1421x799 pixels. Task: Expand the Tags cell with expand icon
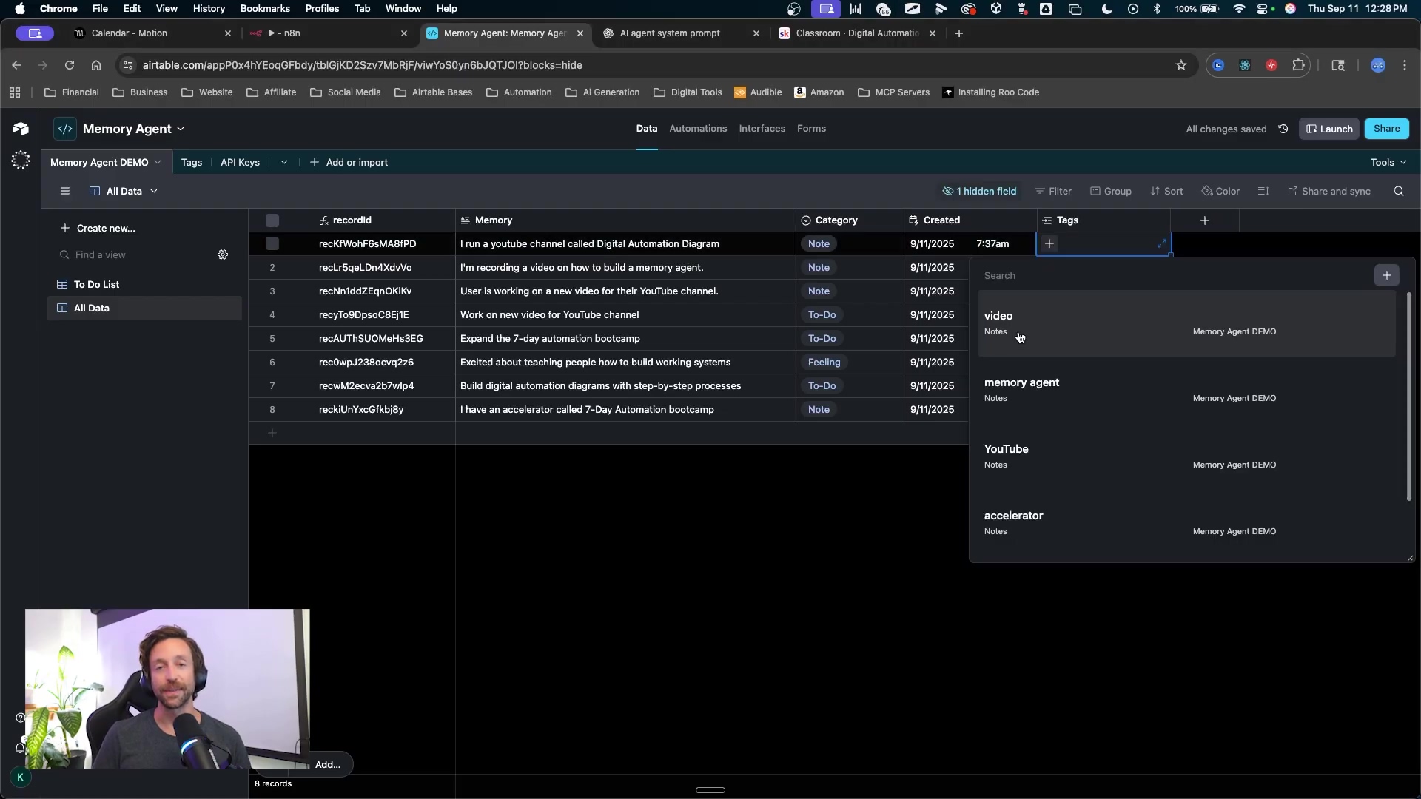coord(1161,243)
